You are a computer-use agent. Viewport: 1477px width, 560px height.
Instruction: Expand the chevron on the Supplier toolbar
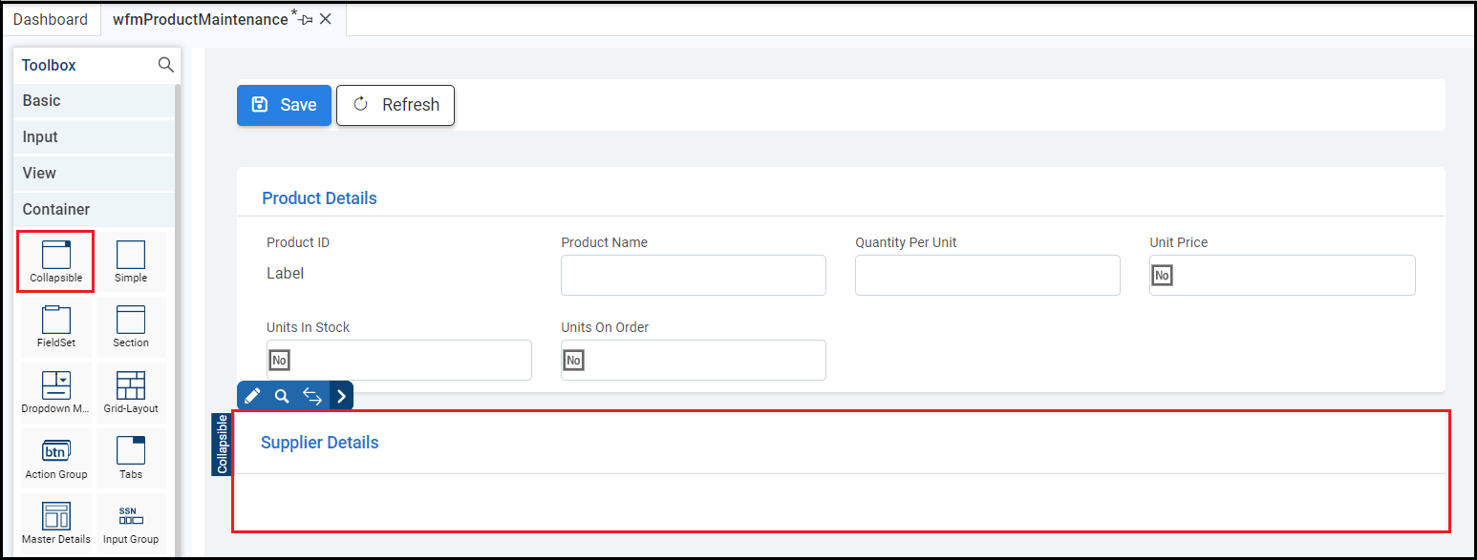pos(342,396)
